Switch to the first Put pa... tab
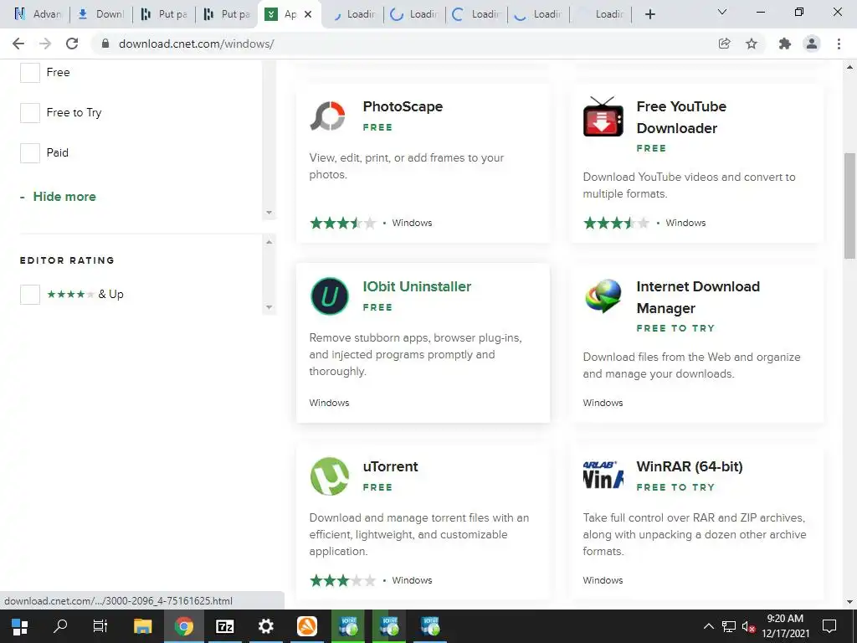Image resolution: width=857 pixels, height=643 pixels. [x=164, y=14]
